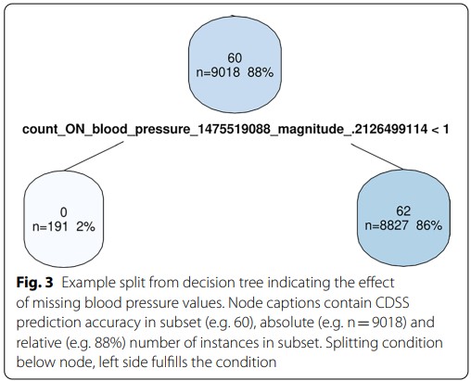Viewport: 471px width, 381px height.
Task: Click the n=8827 86% label
Action: [403, 225]
